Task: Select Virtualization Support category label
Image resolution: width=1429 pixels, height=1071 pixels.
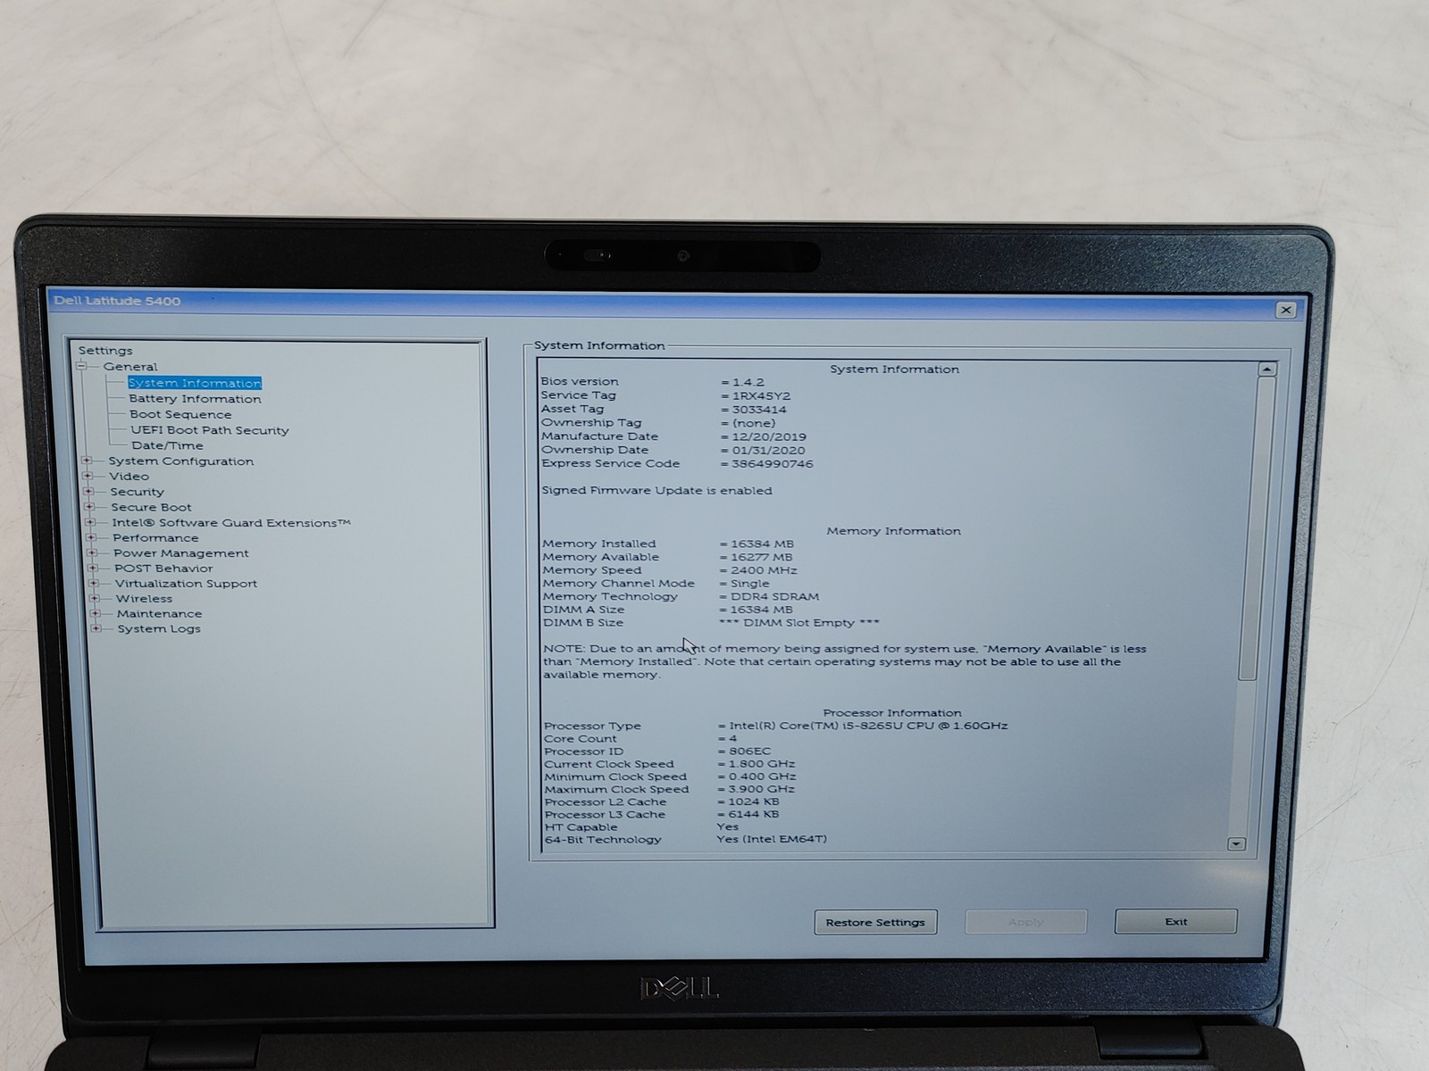Action: click(x=186, y=584)
